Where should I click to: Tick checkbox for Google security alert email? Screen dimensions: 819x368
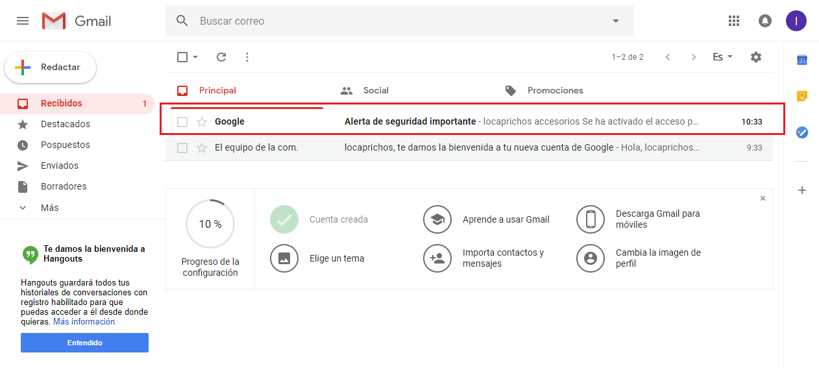(182, 121)
